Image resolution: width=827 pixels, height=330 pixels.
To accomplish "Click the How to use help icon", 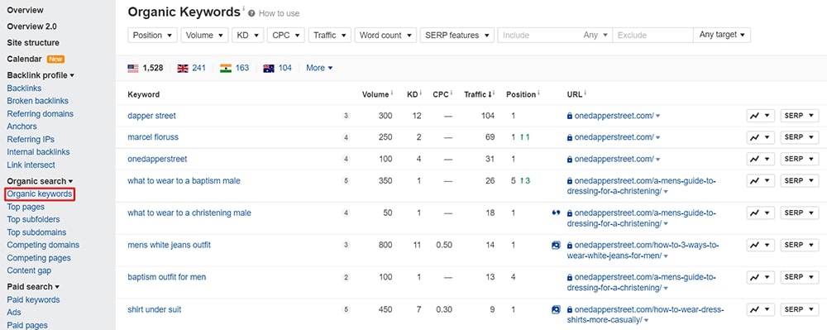I will [251, 14].
